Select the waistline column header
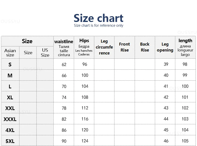 point(64,47)
